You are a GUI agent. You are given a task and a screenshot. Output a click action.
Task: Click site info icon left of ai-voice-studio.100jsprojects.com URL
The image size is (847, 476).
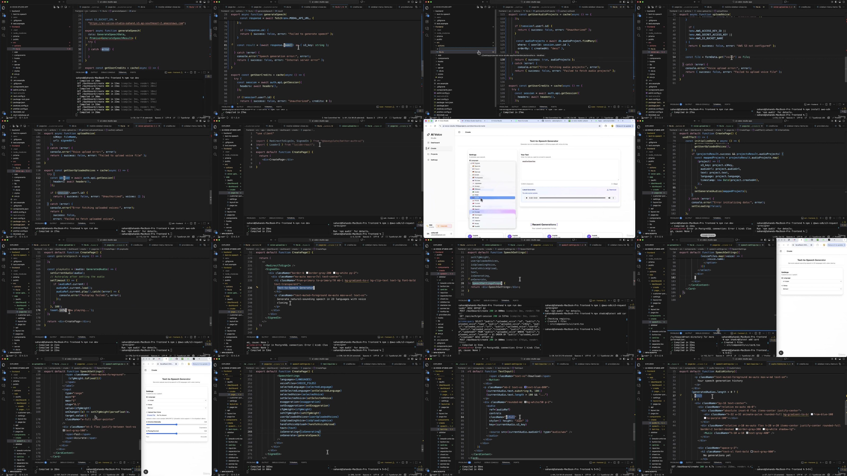(441, 126)
